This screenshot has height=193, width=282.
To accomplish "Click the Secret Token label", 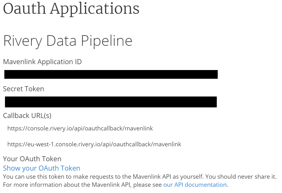I will pyautogui.click(x=24, y=89).
